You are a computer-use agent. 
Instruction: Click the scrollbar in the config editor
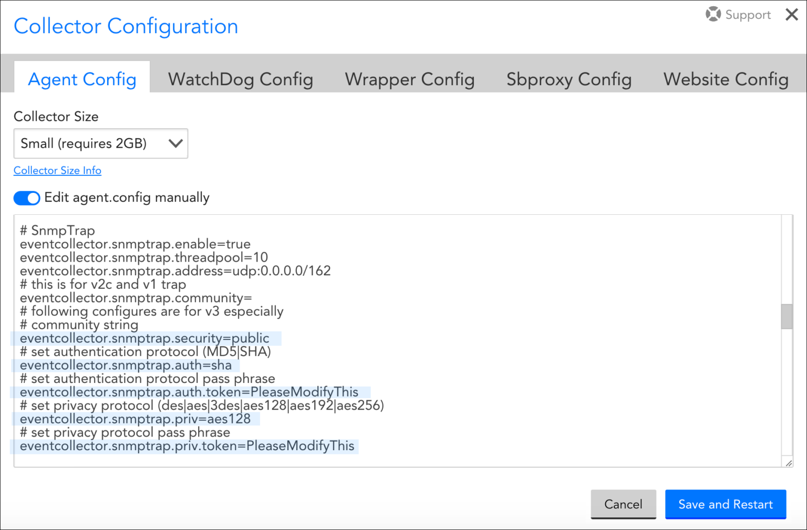click(788, 315)
